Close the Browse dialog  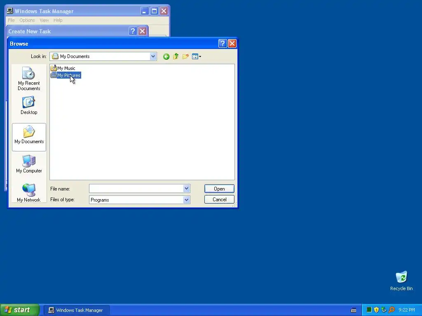click(x=232, y=44)
